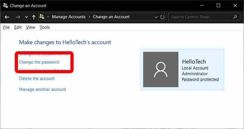This screenshot has height=129, width=244.
Task: Click Manage Accounts in the breadcrumb path
Action: tap(68, 17)
